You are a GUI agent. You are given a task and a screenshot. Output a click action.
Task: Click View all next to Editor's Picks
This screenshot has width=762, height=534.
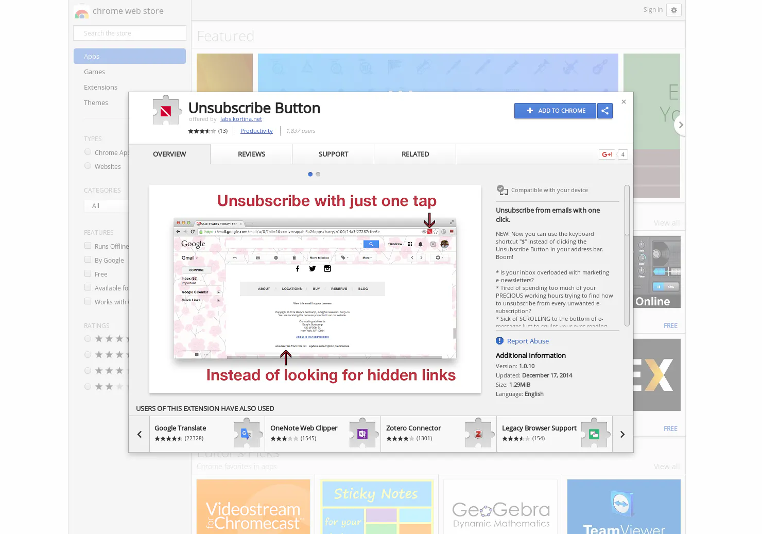click(667, 467)
